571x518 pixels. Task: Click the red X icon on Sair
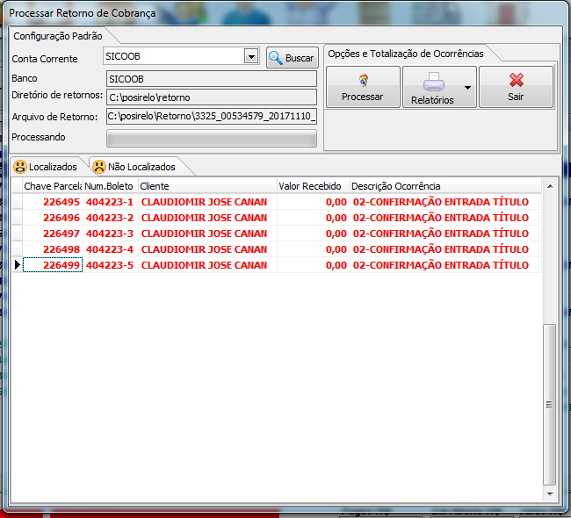pyautogui.click(x=517, y=80)
